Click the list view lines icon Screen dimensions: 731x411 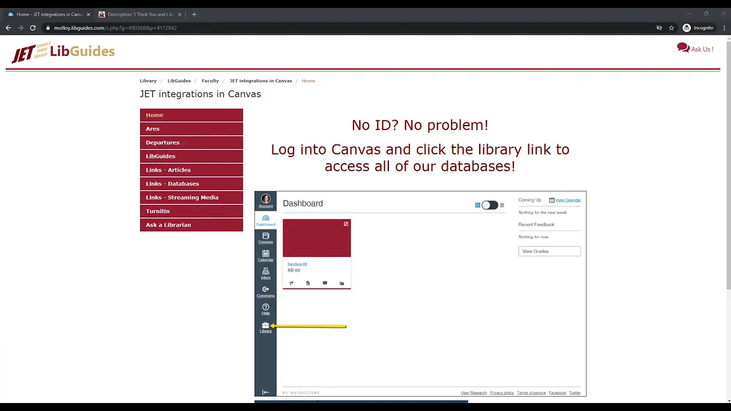(x=502, y=205)
